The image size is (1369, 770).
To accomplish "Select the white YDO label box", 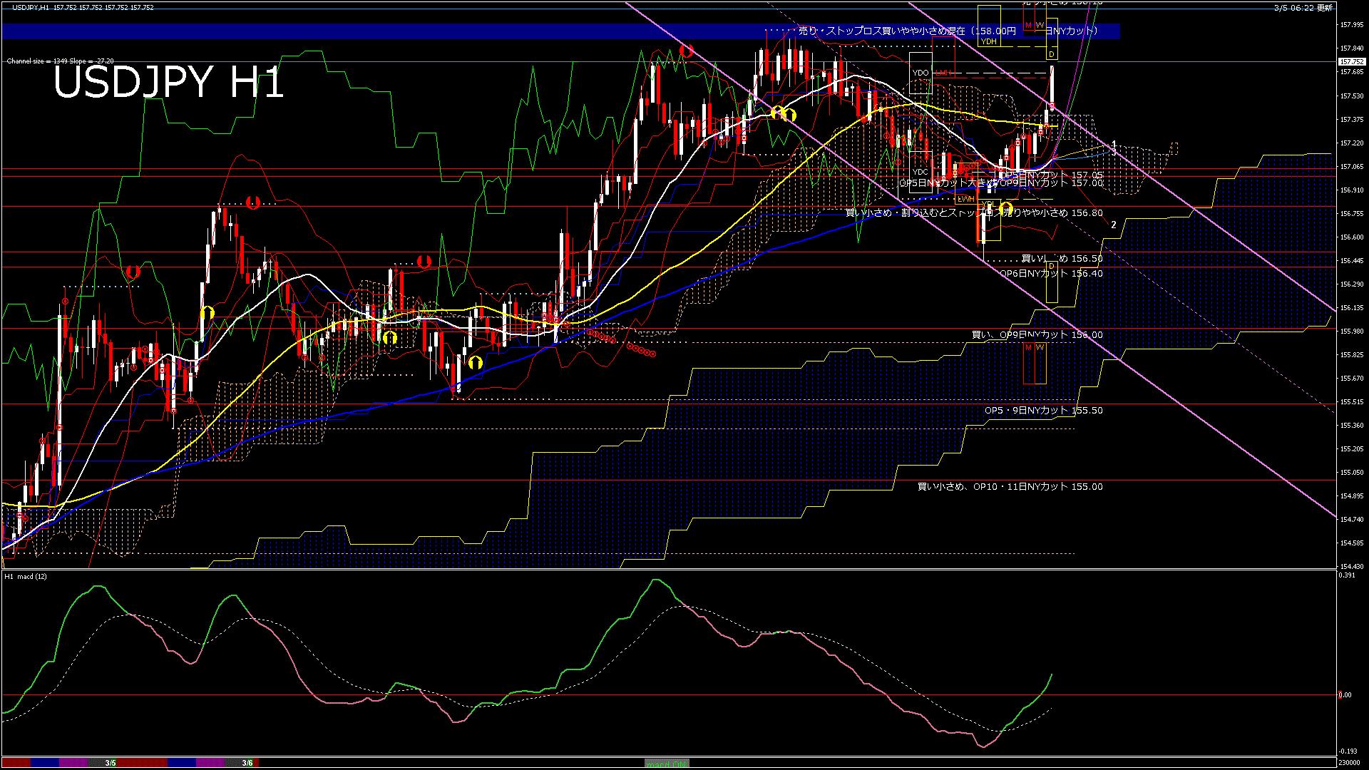I will (921, 73).
